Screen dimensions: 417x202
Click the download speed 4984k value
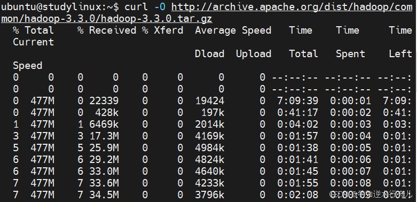(x=210, y=147)
